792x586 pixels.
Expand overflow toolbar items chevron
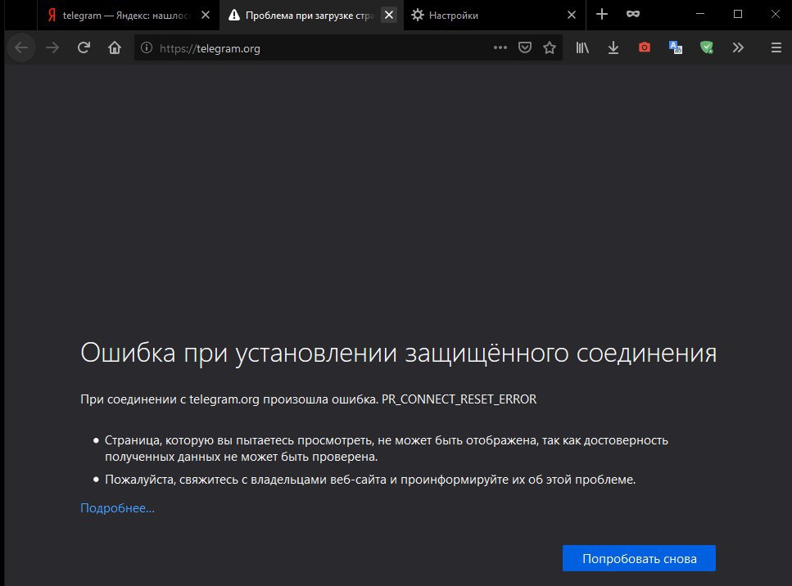tap(738, 47)
